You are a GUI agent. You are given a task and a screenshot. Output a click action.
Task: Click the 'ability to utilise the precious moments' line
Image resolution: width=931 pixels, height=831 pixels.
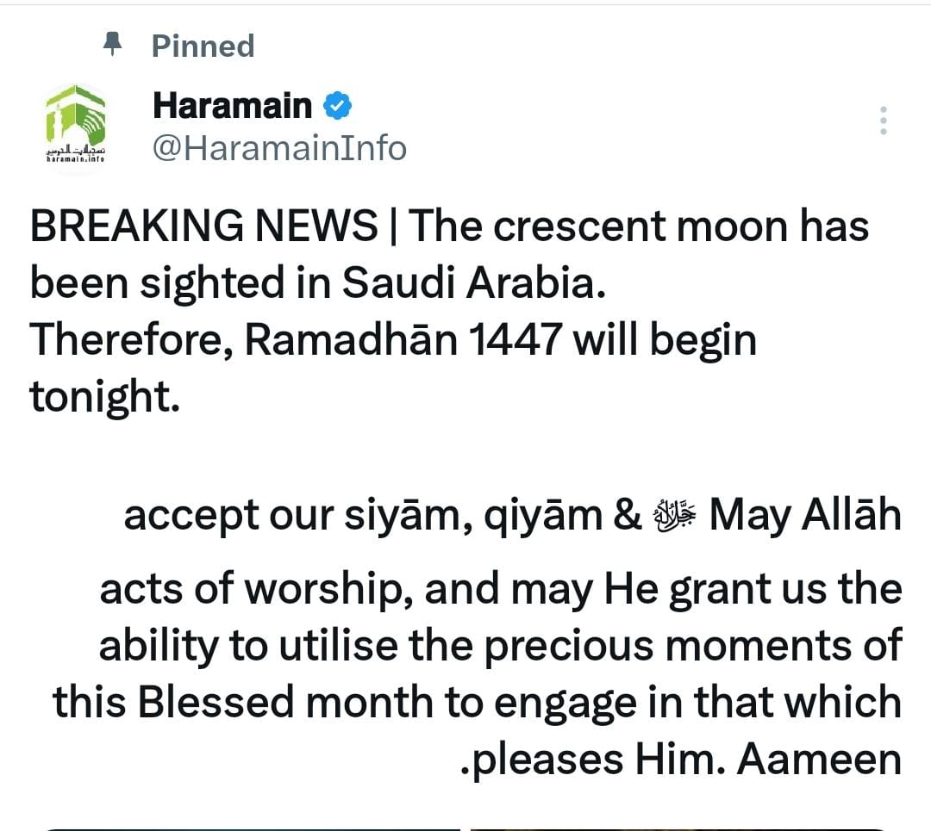click(500, 647)
